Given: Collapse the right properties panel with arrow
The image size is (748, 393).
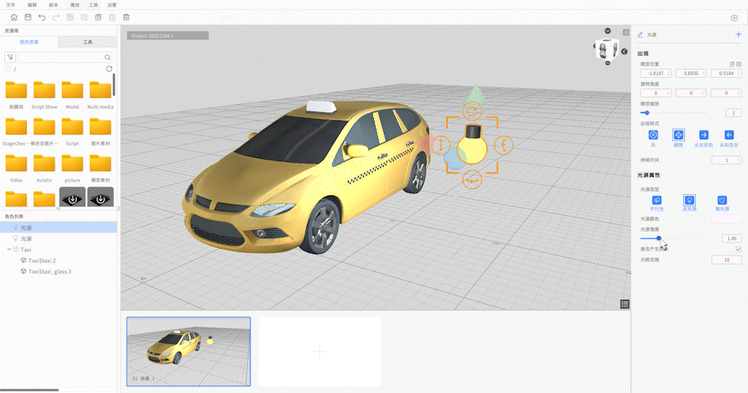Looking at the screenshot, I should tap(624, 52).
